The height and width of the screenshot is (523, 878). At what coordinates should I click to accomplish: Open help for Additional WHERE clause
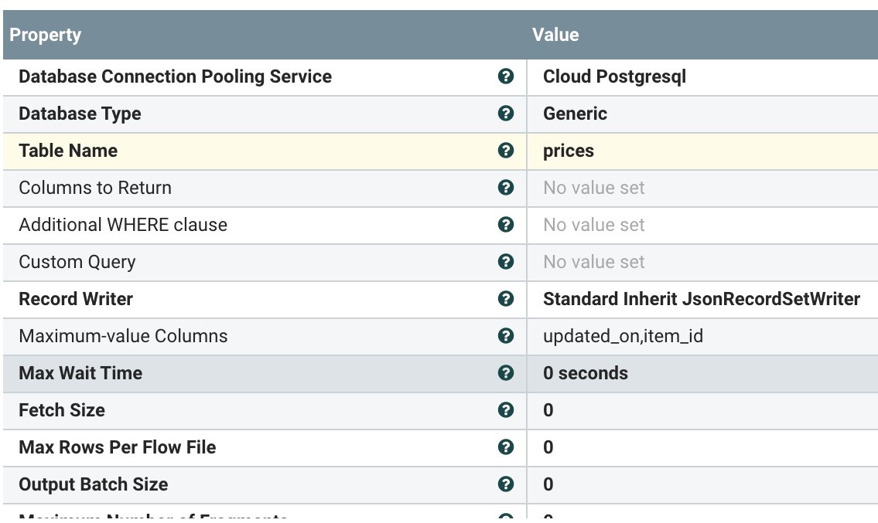click(x=506, y=225)
